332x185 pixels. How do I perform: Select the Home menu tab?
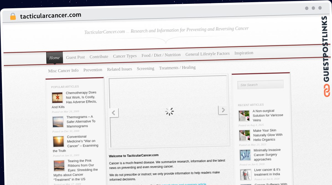click(x=55, y=58)
